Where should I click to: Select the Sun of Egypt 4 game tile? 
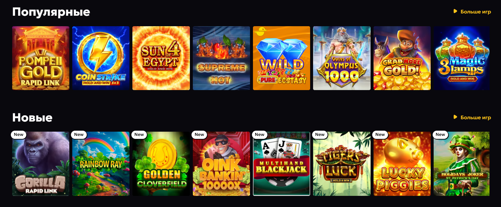click(161, 58)
